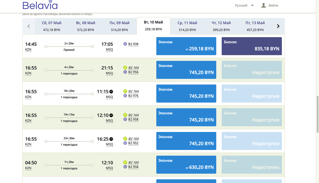This screenshot has height=183, width=319.
Task: Click green S7 icon next to B2 160
Action: (x=125, y=162)
